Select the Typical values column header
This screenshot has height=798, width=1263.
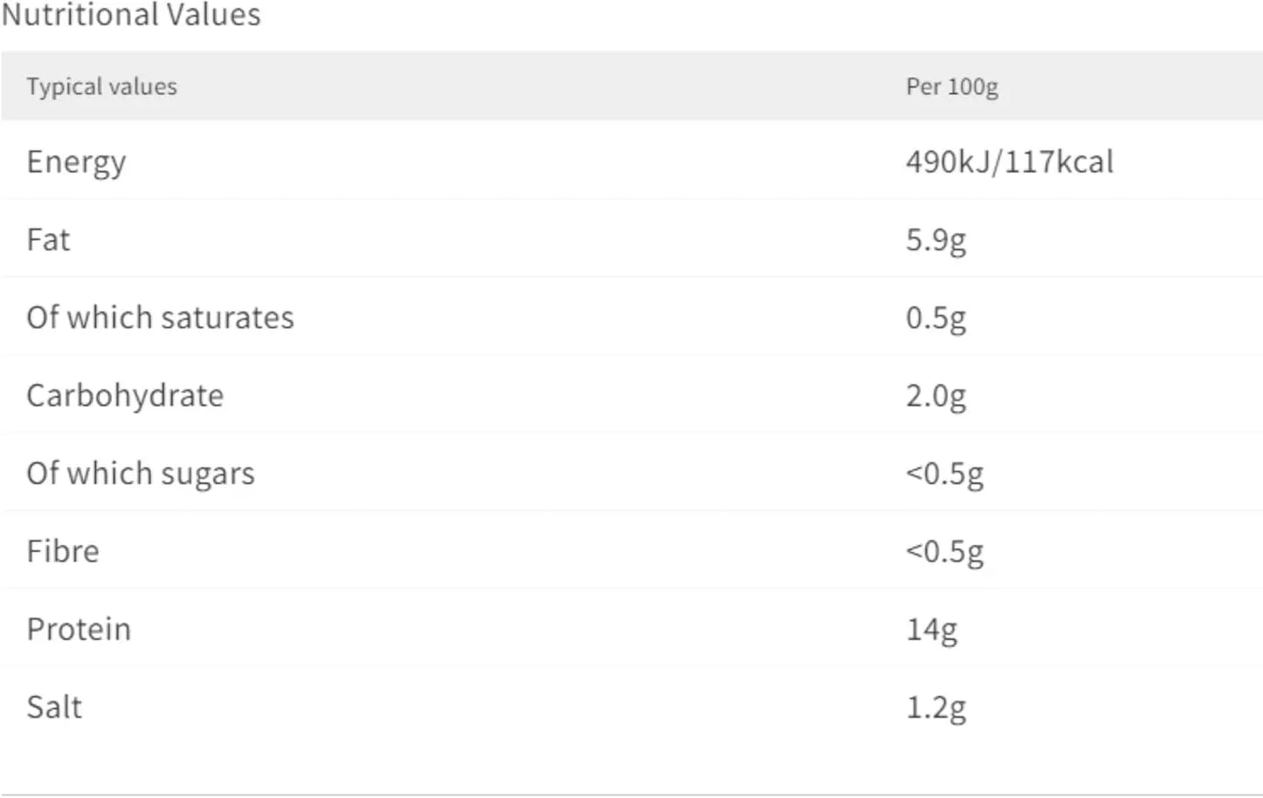pyautogui.click(x=101, y=86)
